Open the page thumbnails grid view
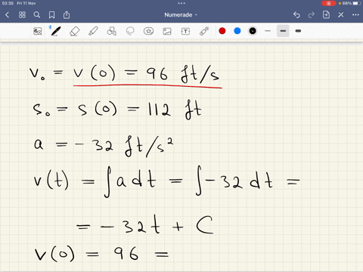The image size is (363, 272). point(22,15)
